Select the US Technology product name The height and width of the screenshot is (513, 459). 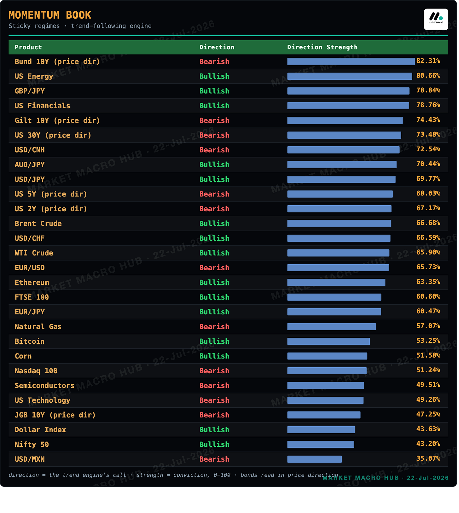[42, 400]
